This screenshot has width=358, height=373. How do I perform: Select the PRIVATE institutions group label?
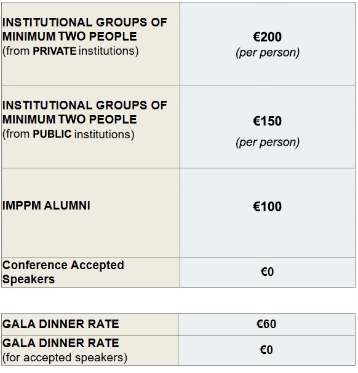click(x=85, y=37)
